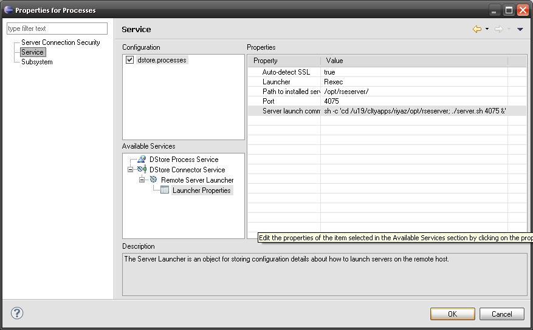Open the view menu dropdown triangle
The width and height of the screenshot is (533, 330).
[520, 29]
